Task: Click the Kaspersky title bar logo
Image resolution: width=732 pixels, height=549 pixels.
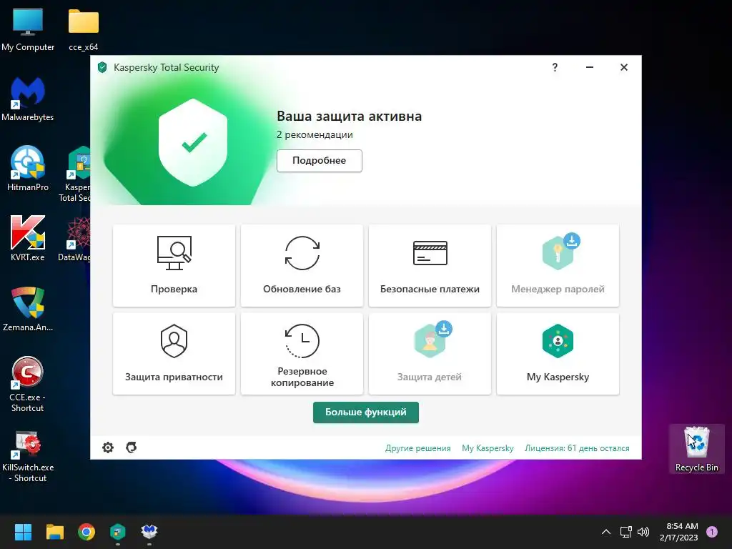Action: tap(102, 67)
